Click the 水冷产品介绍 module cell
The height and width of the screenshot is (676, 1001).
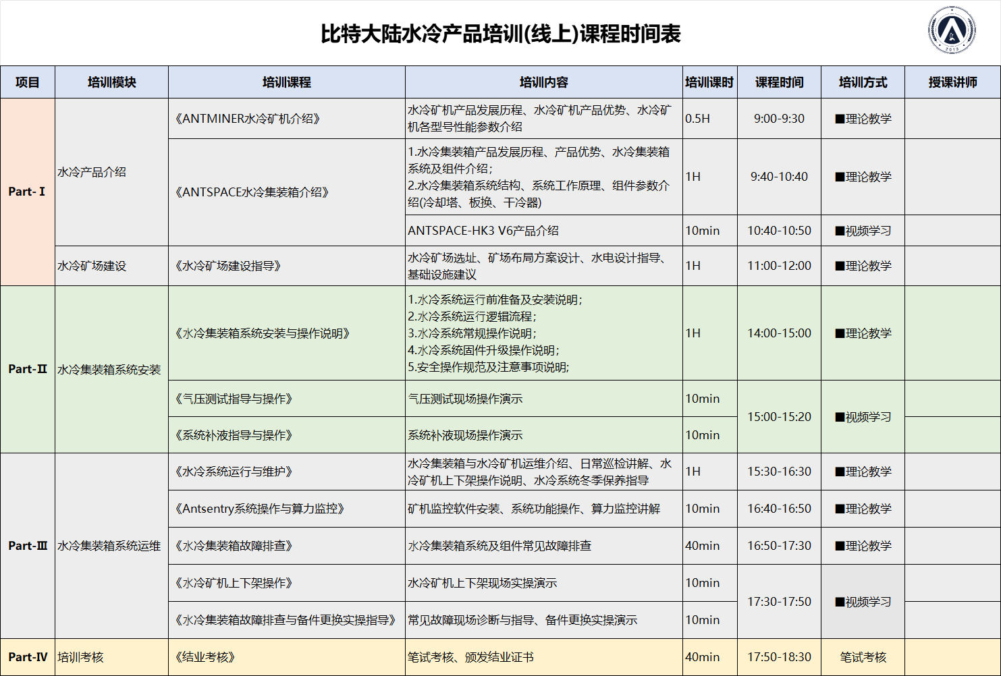click(112, 172)
